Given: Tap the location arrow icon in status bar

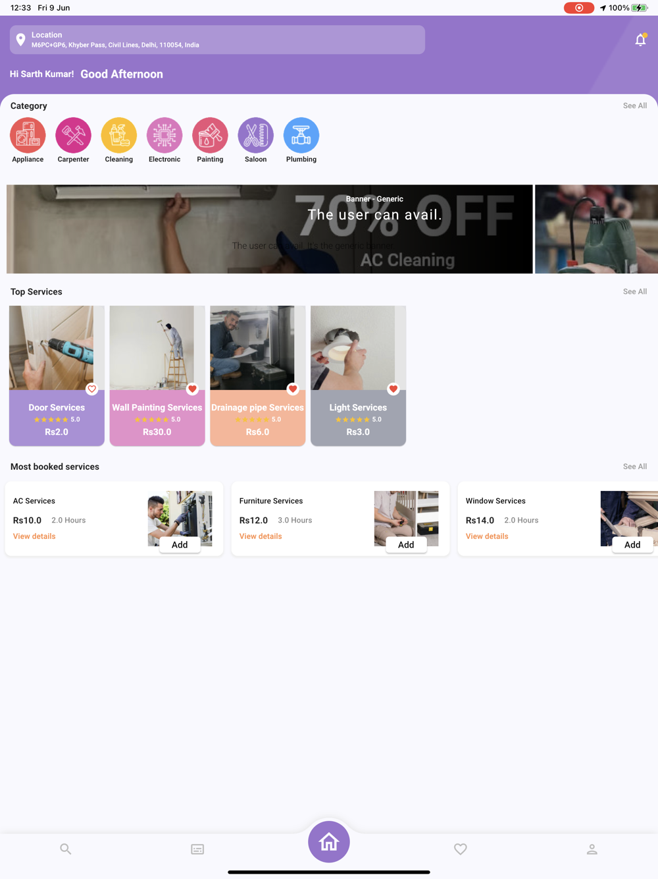Looking at the screenshot, I should pyautogui.click(x=603, y=8).
